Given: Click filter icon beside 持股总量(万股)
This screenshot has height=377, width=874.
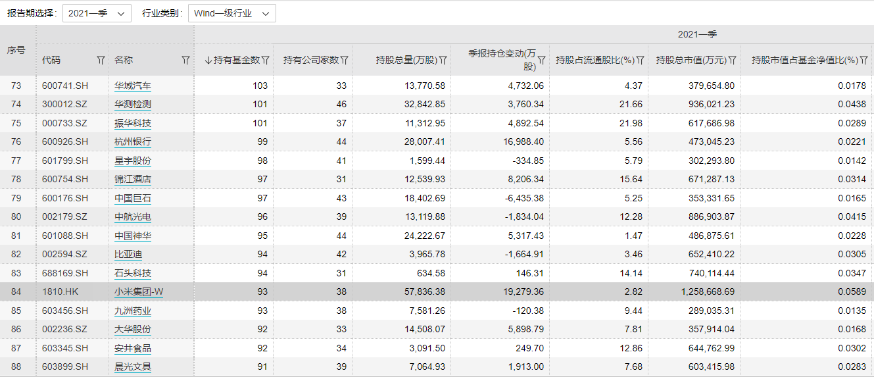Looking at the screenshot, I should pyautogui.click(x=443, y=61).
